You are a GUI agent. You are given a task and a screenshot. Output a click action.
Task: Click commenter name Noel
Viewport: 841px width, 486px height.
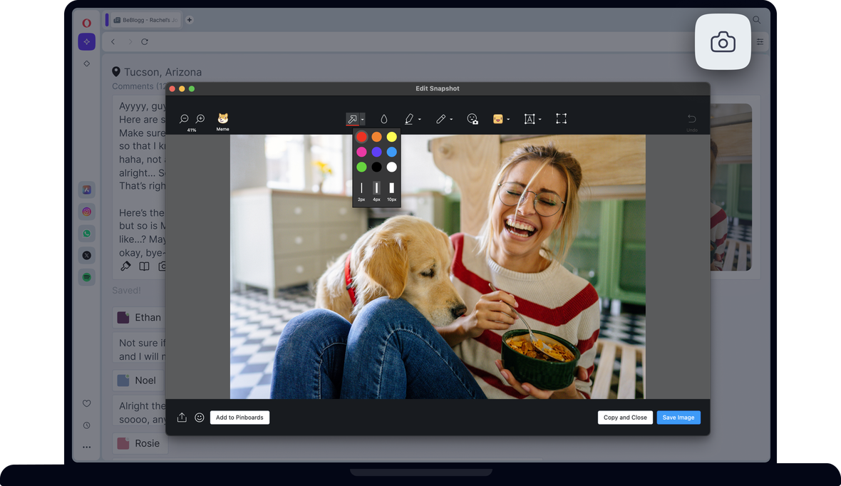click(145, 381)
